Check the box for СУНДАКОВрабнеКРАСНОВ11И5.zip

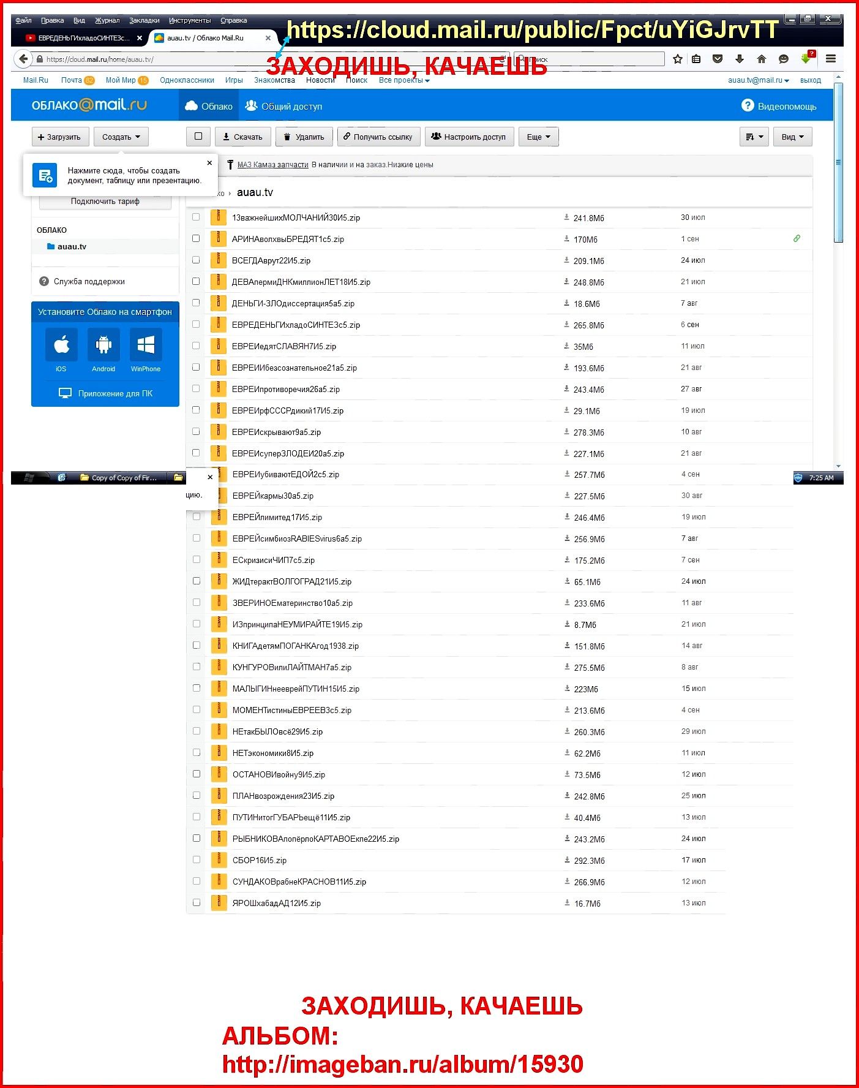pyautogui.click(x=197, y=881)
